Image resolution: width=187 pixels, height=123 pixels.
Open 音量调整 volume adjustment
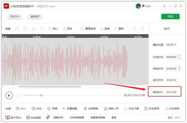70,108
